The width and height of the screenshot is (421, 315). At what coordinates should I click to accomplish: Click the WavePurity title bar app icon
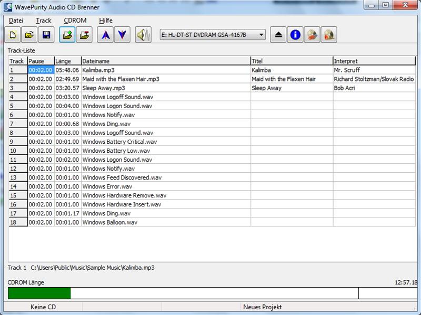[x=8, y=7]
